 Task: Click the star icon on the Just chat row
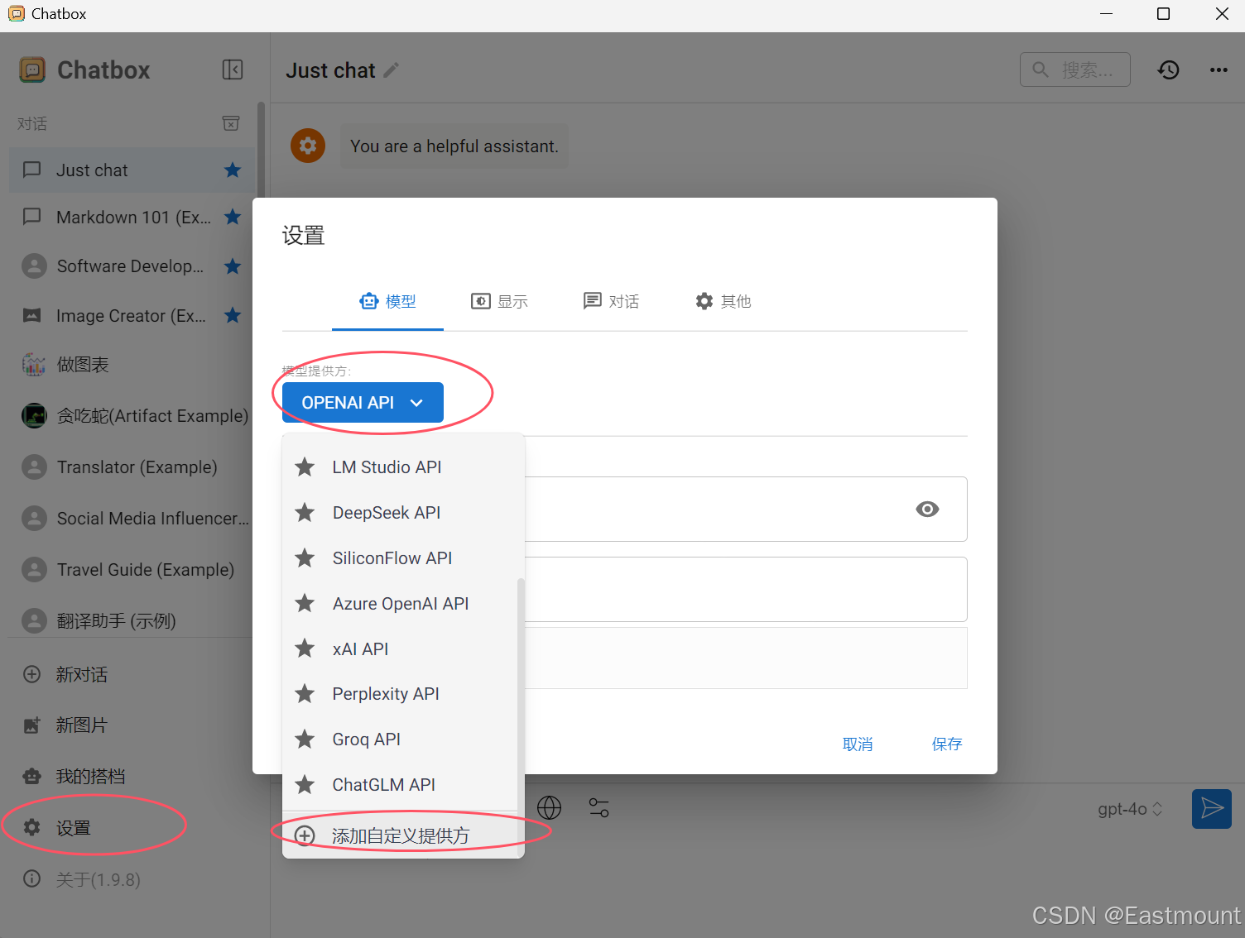(x=233, y=170)
